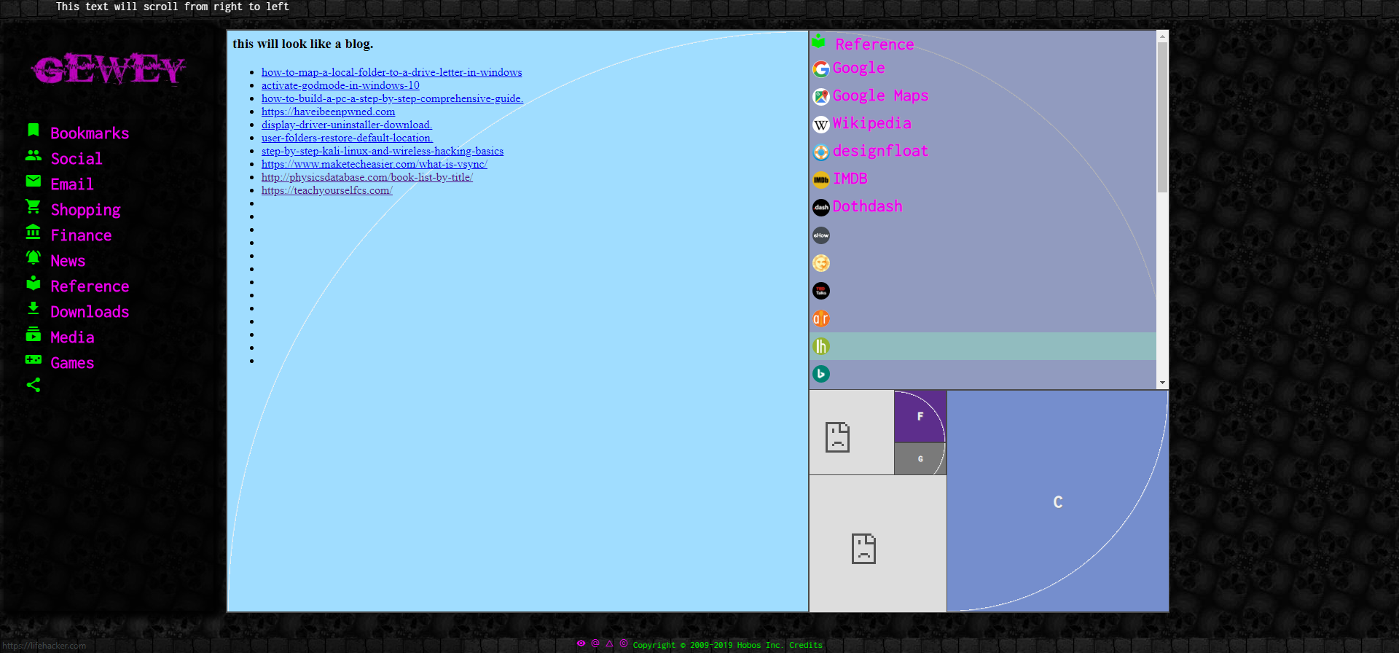
Task: Click the Games controller icon
Action: tap(34, 359)
